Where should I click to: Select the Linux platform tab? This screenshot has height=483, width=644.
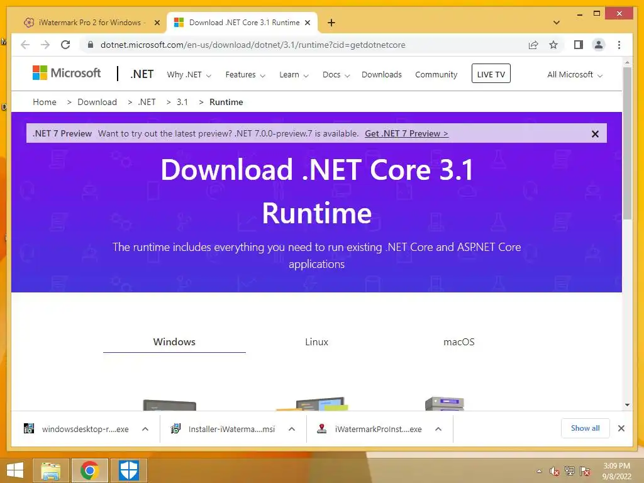coord(316,341)
